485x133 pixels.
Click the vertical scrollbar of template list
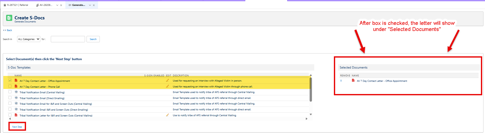tap(311, 89)
